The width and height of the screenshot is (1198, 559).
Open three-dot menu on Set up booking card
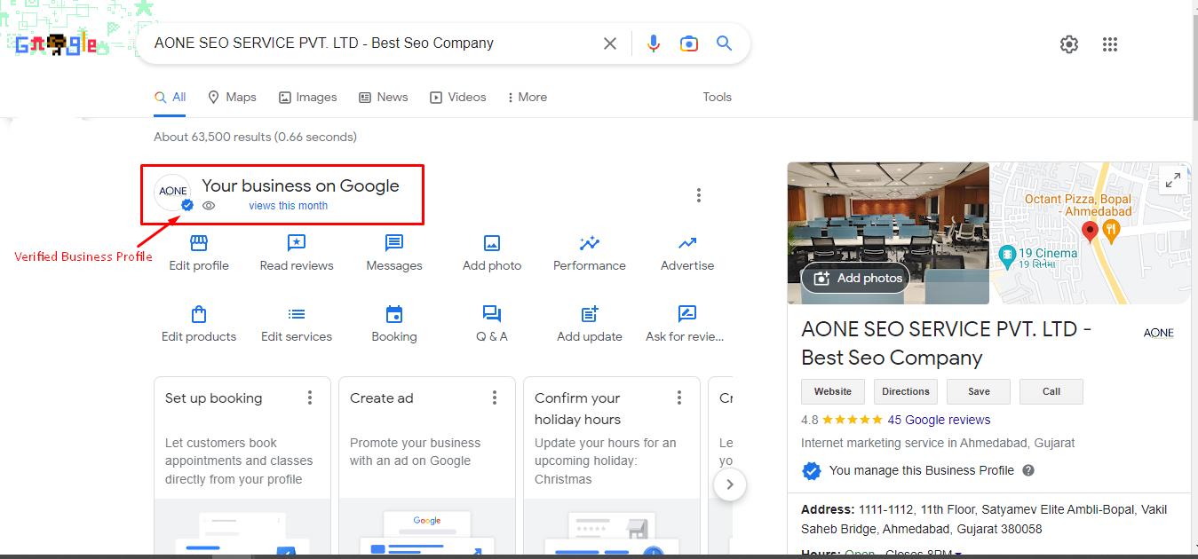pyautogui.click(x=310, y=398)
